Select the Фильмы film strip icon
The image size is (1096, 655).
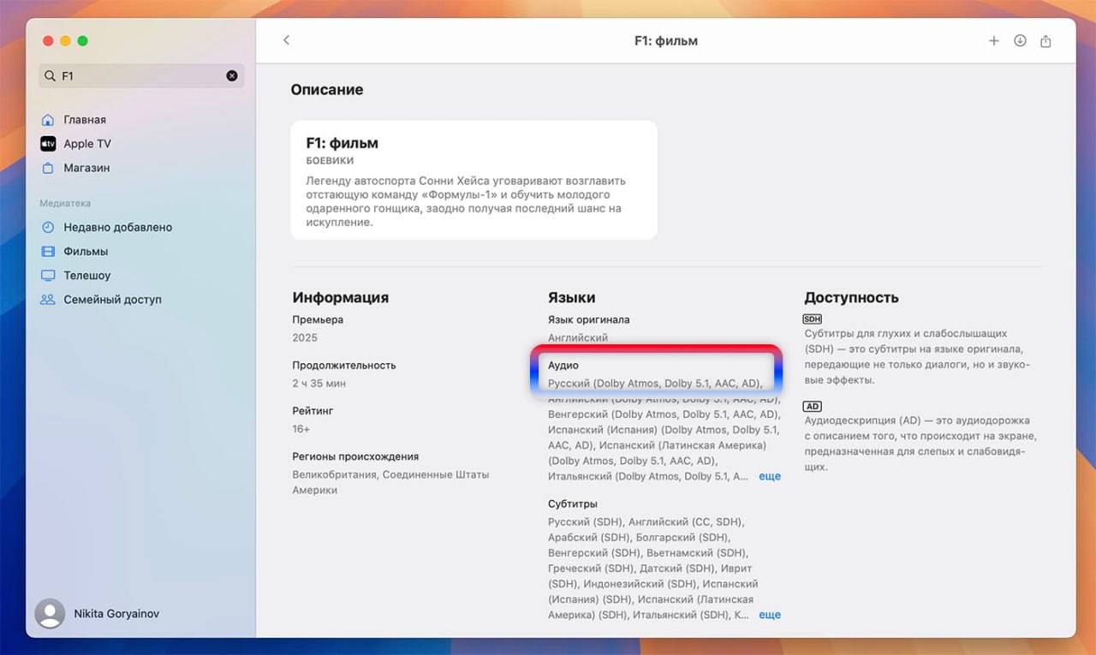point(51,251)
